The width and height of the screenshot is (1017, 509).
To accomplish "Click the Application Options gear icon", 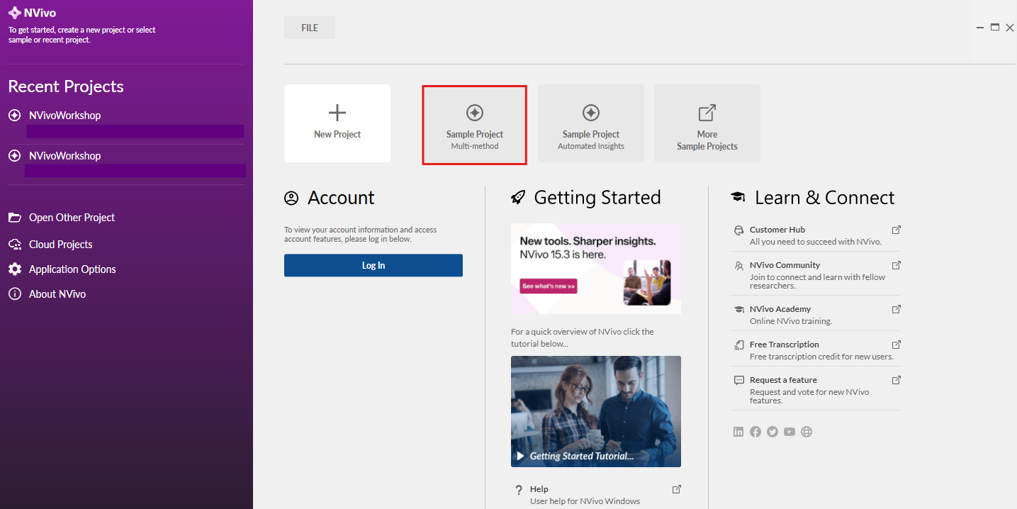I will coord(15,269).
